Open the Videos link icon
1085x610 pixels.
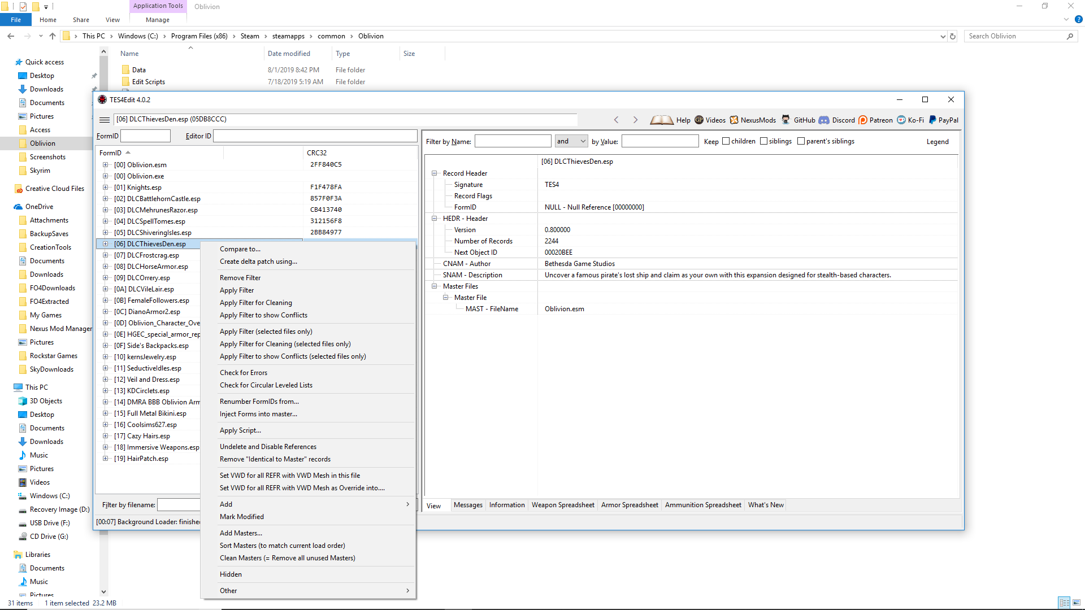(699, 120)
